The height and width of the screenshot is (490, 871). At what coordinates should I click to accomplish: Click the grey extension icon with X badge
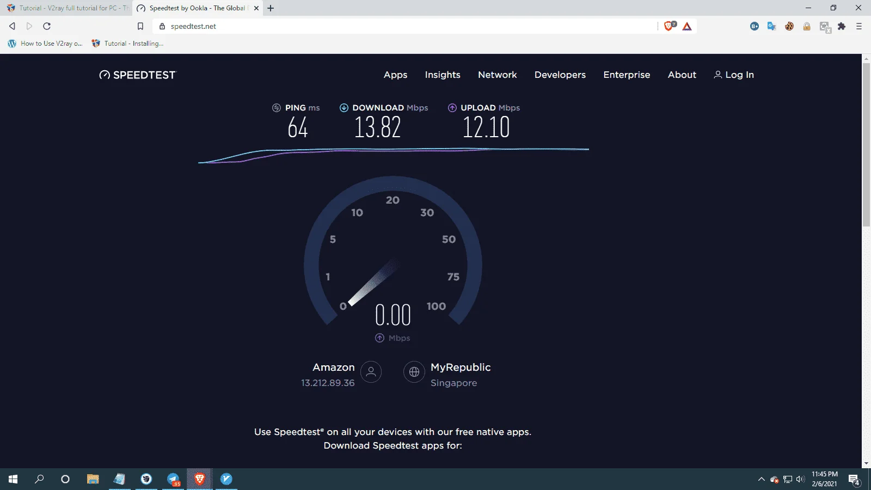pos(825,27)
